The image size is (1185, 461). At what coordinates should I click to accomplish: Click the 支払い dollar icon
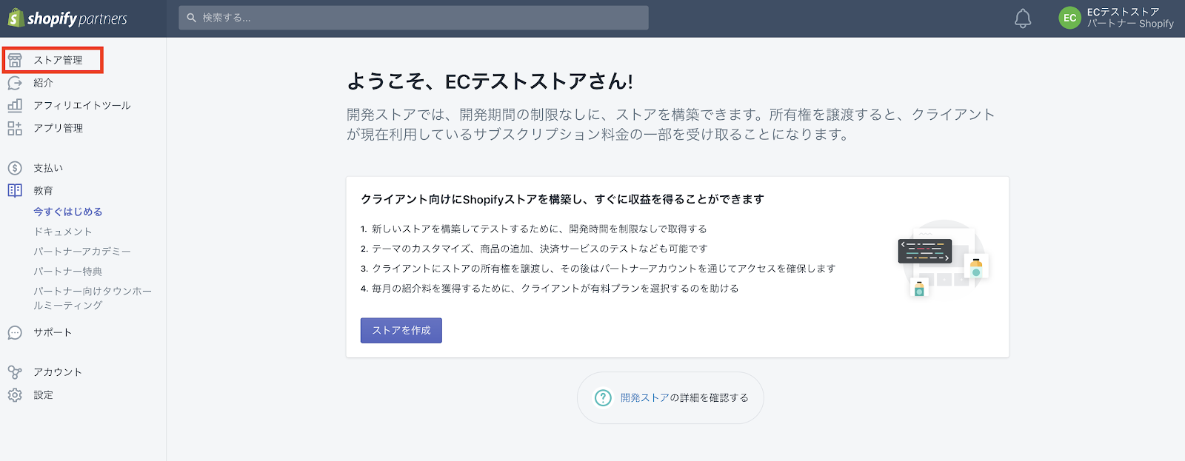(15, 168)
